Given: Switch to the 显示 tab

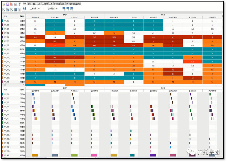Looking at the screenshot, I should (29, 4).
